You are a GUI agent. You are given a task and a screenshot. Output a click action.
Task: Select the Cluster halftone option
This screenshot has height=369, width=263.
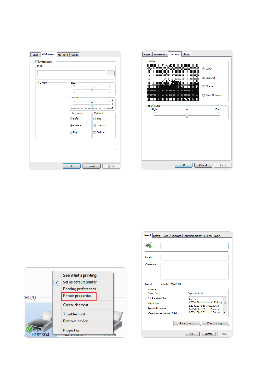point(204,86)
